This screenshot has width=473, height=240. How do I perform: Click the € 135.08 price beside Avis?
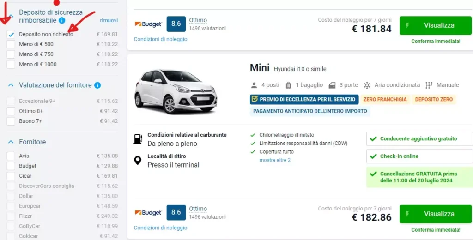click(107, 156)
